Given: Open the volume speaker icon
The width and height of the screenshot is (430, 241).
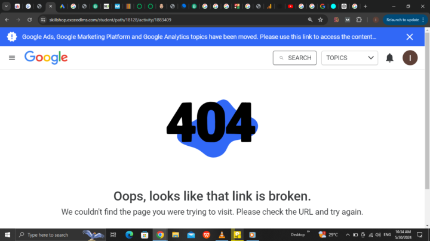Looking at the screenshot, I should point(378,234).
